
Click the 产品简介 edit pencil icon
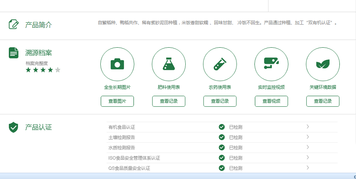click(14, 24)
